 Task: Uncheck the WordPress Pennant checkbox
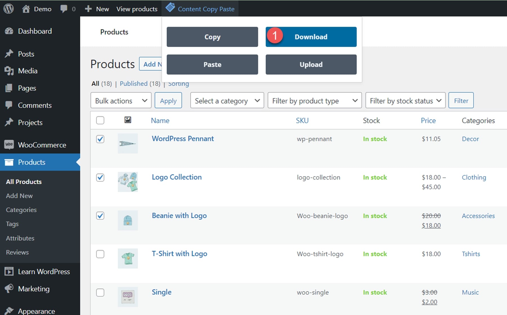(x=100, y=139)
